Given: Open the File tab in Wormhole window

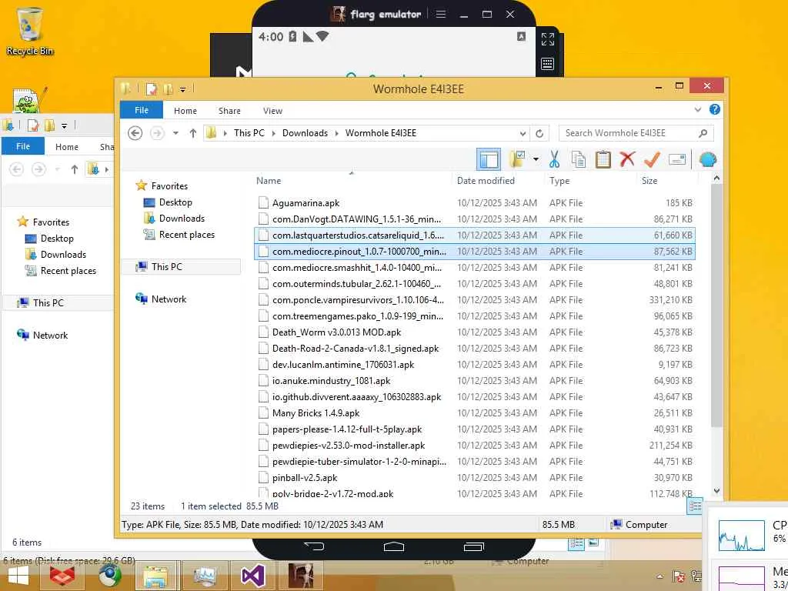Looking at the screenshot, I should (x=142, y=110).
